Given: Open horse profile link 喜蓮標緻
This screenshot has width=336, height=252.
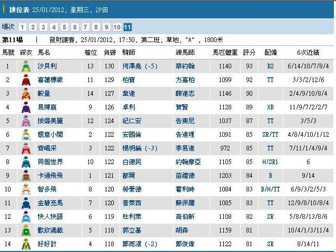Looking at the screenshot, I should point(50,79).
